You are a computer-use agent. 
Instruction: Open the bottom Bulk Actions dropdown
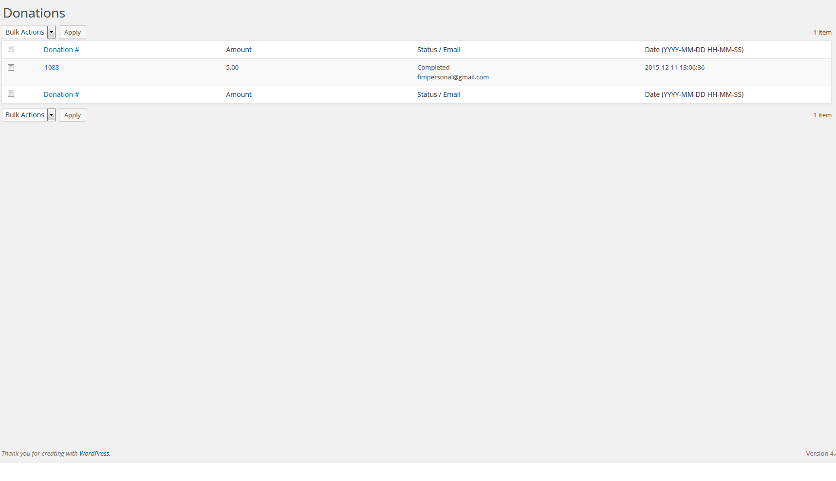(x=29, y=115)
